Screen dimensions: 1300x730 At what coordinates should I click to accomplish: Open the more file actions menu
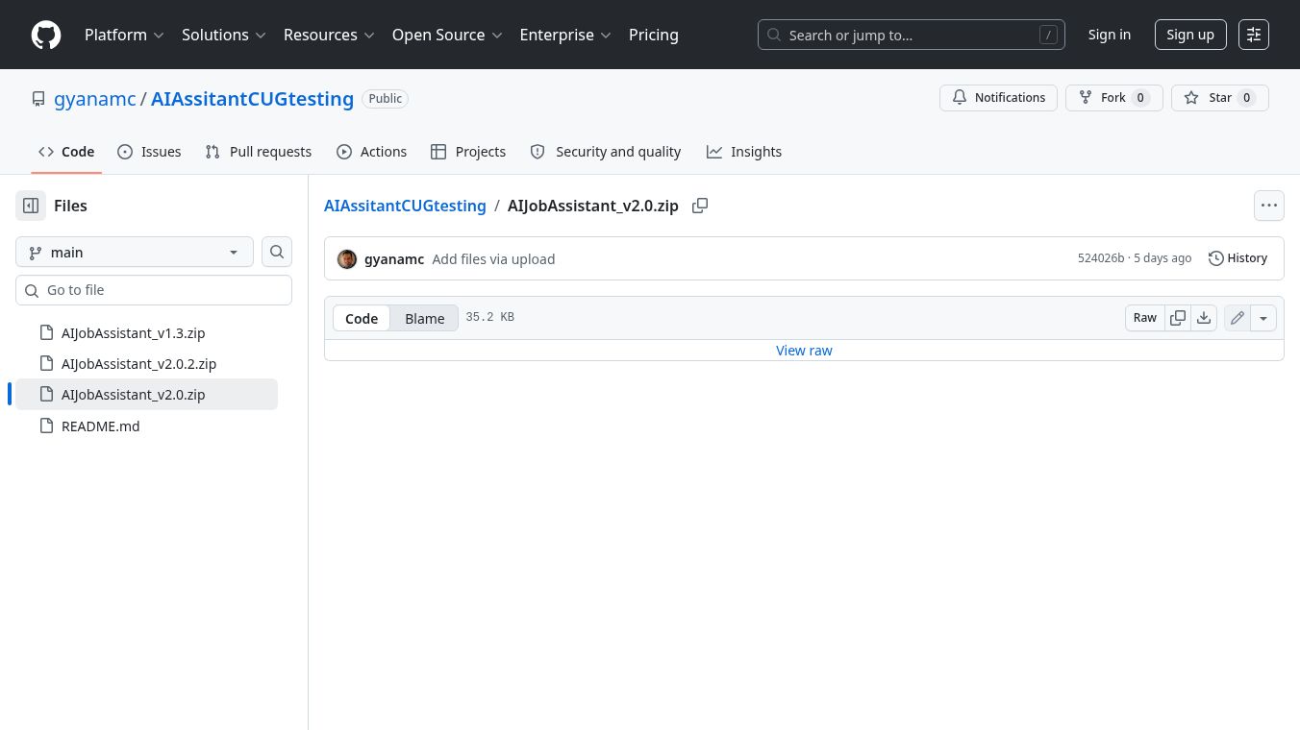1269,206
